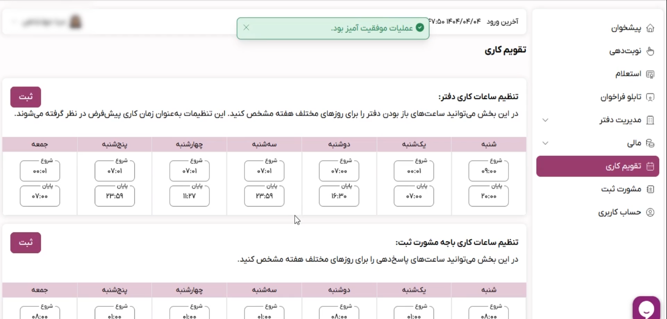The height and width of the screenshot is (319, 667).
Task: Open the نوبت‌دهی menu item
Action: (x=598, y=51)
